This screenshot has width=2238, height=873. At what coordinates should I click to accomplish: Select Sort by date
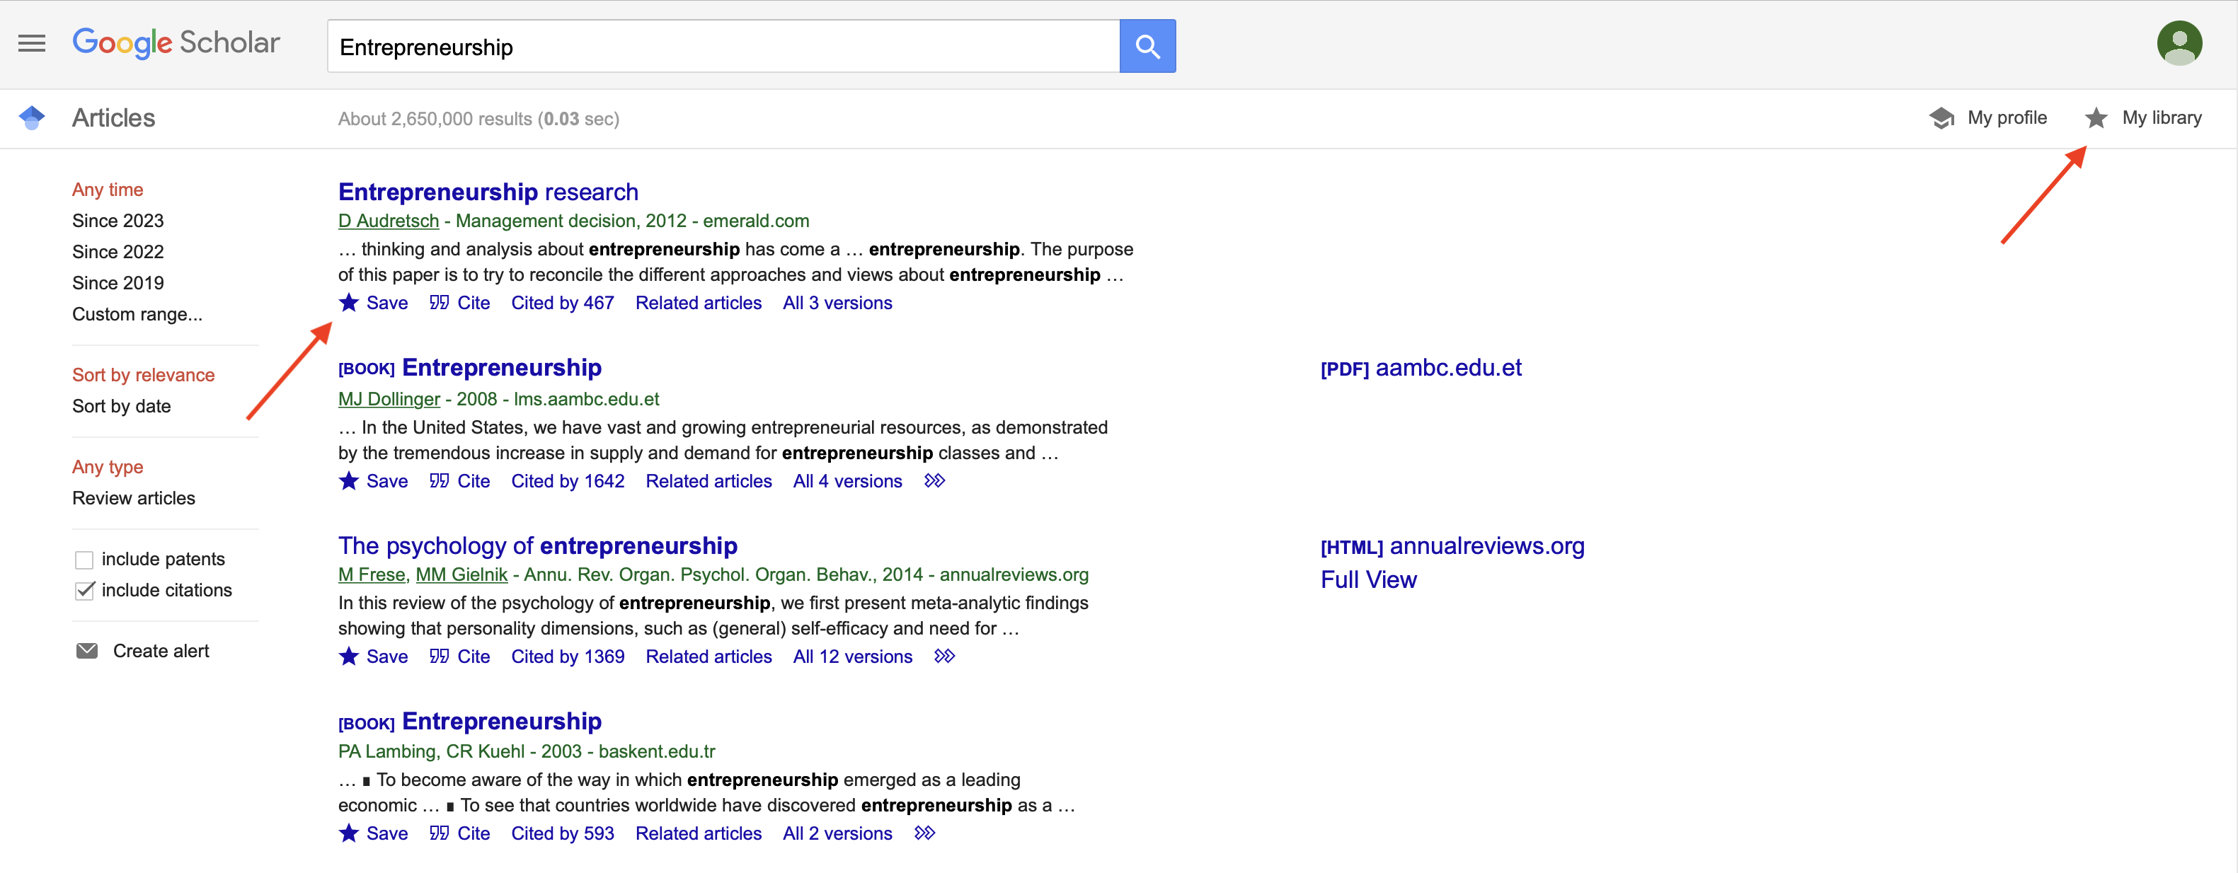tap(122, 407)
